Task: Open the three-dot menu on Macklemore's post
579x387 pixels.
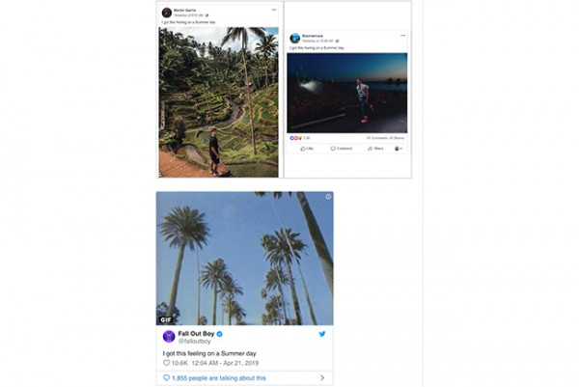Action: 401,35
